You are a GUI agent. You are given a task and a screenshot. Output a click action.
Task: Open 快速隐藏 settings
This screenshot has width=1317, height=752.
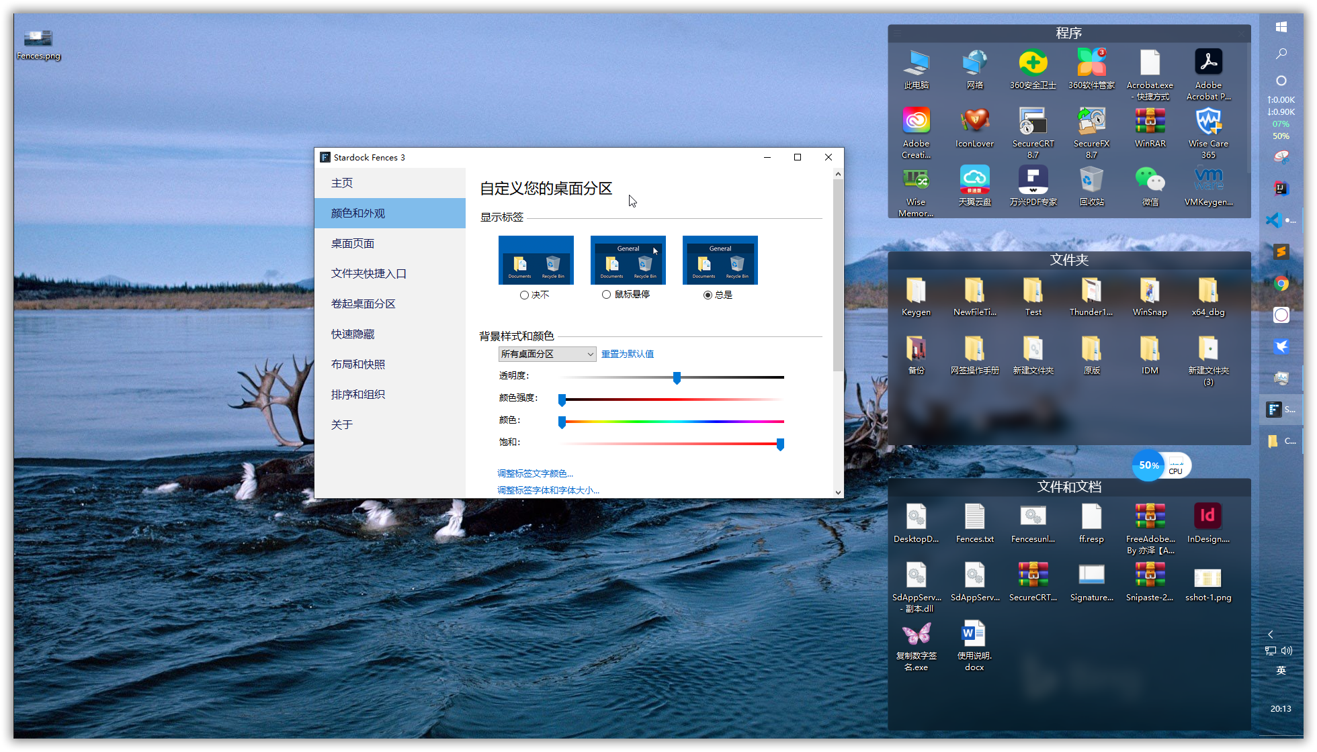pos(390,334)
